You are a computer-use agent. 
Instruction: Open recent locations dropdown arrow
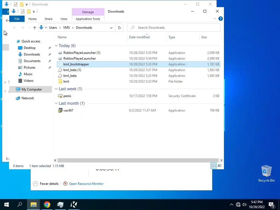coord(29,28)
